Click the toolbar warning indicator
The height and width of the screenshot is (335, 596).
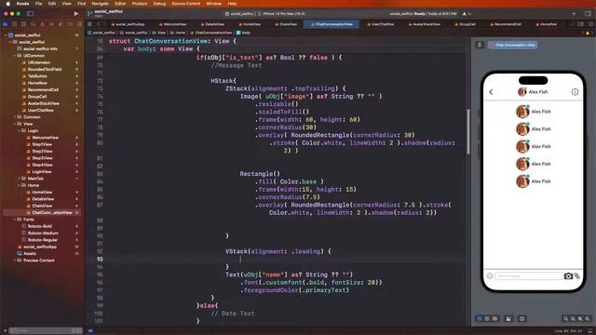point(467,14)
